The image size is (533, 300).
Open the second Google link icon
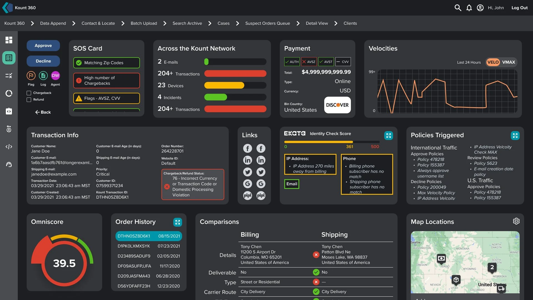coord(261,184)
